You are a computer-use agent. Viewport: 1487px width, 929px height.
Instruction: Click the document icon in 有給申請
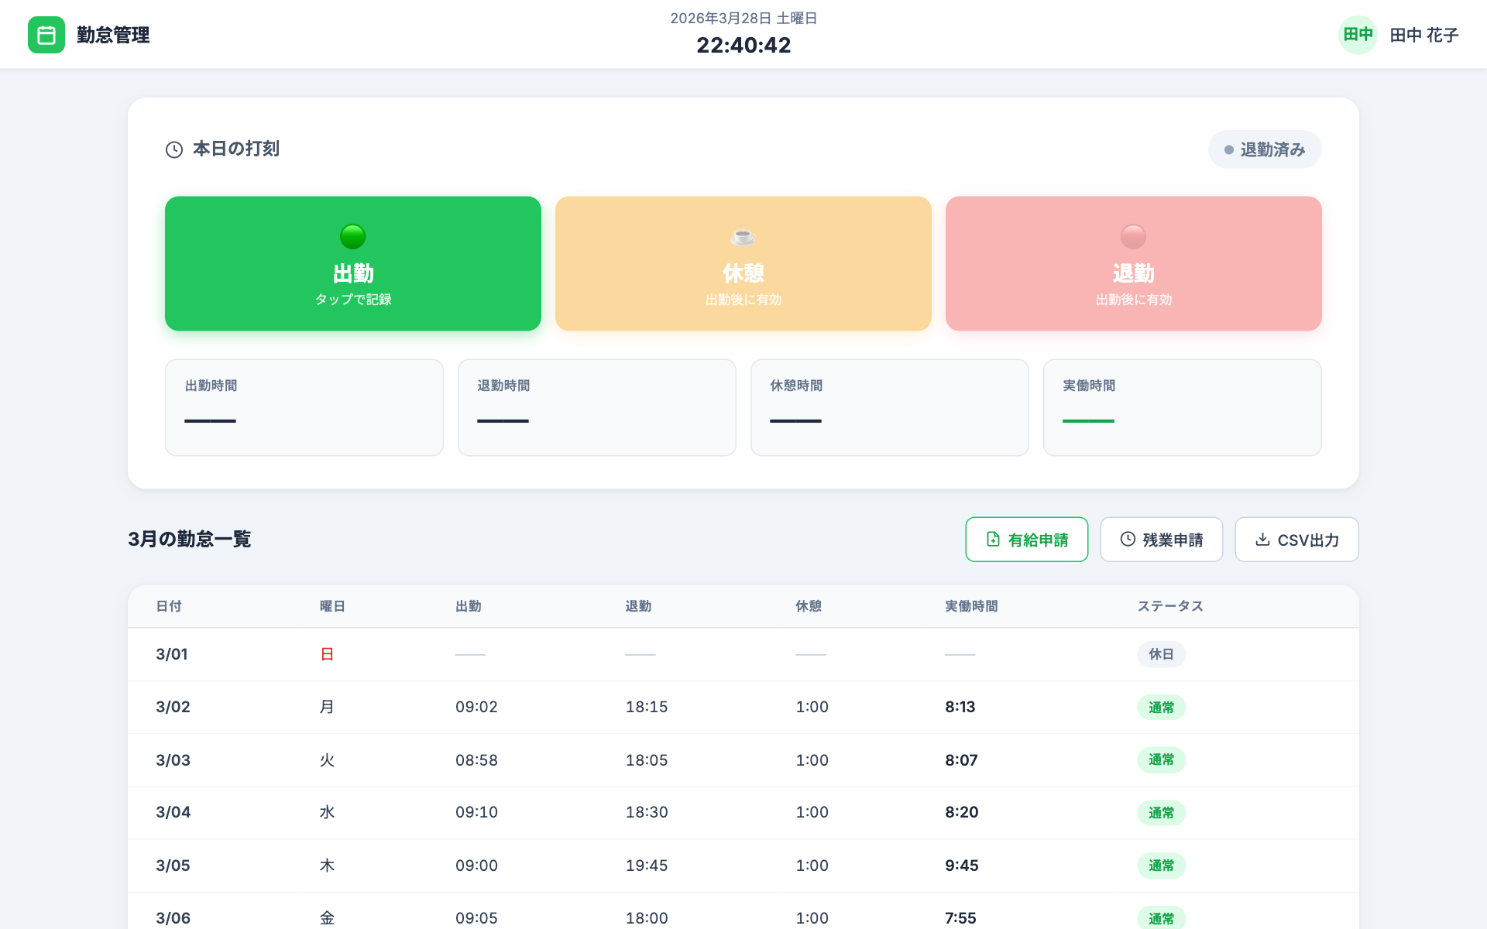coord(993,540)
